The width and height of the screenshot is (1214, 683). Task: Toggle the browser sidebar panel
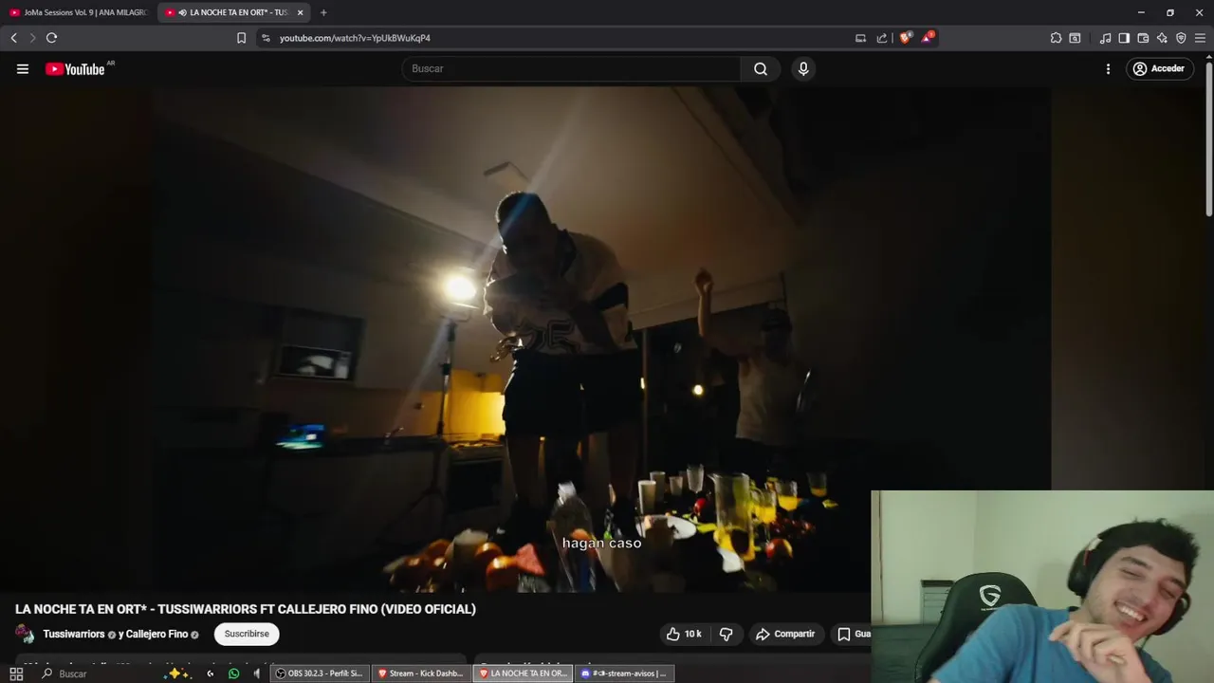point(1124,38)
